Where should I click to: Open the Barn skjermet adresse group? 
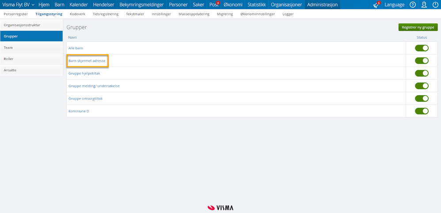tap(87, 60)
